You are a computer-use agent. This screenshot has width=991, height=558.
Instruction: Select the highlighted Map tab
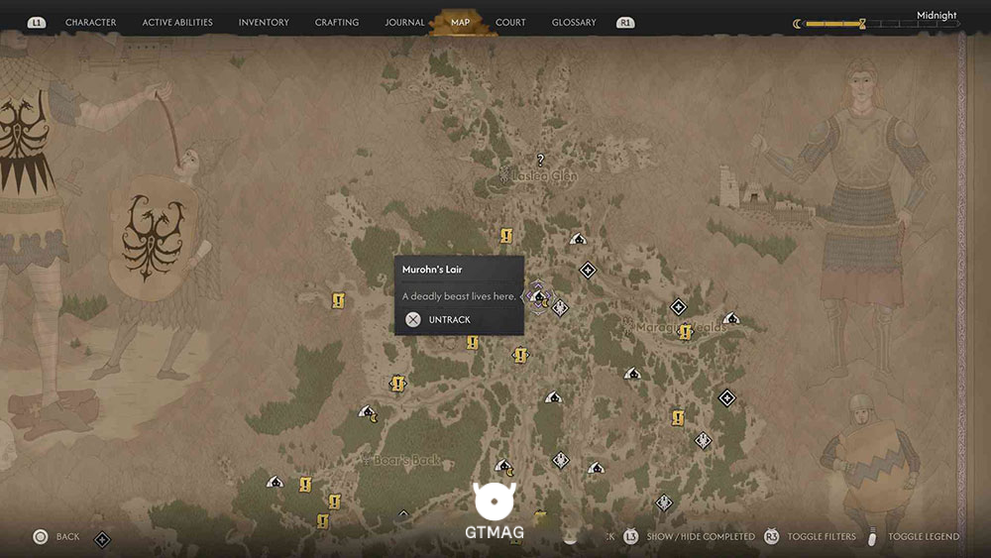click(460, 22)
